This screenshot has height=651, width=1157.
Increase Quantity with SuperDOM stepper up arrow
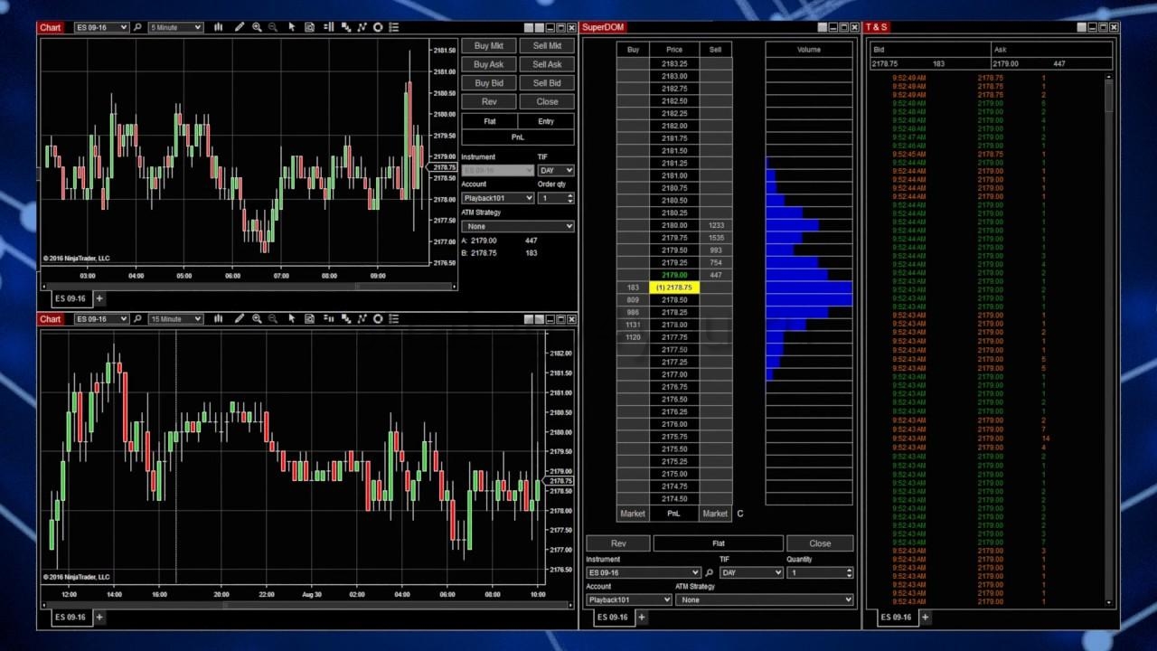click(x=849, y=570)
